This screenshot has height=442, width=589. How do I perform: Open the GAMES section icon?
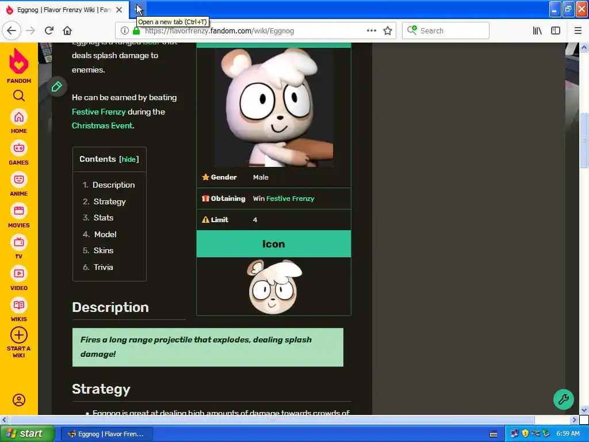tap(19, 148)
